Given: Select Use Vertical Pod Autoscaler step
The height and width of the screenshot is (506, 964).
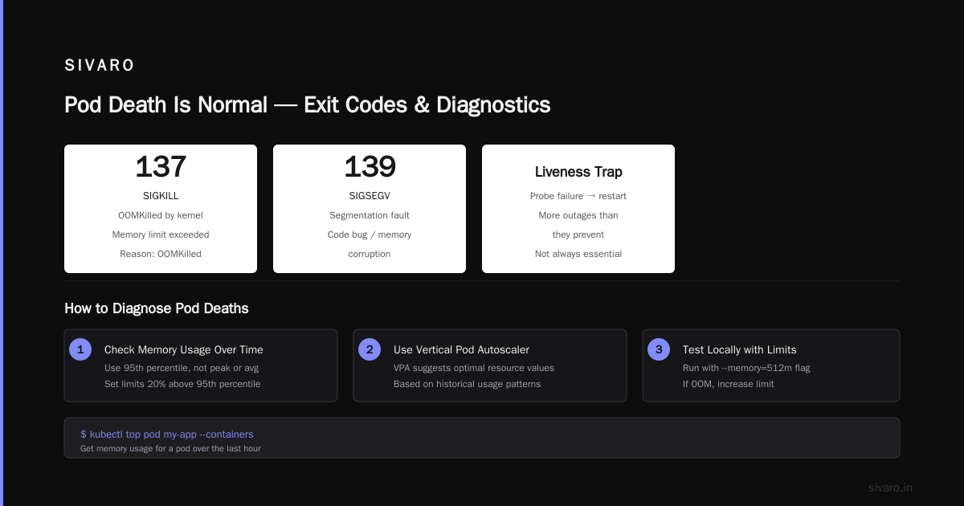Looking at the screenshot, I should tap(461, 349).
